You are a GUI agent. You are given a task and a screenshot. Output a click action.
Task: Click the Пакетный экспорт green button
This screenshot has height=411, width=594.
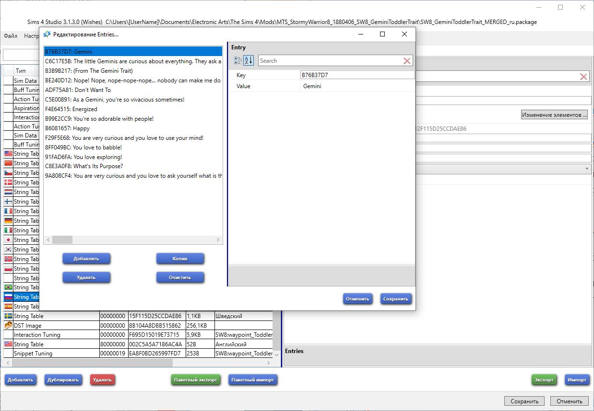(195, 380)
